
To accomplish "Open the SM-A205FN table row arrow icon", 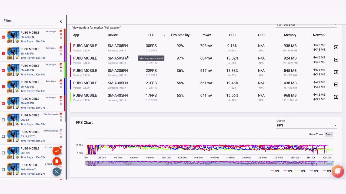I will 336,72.
